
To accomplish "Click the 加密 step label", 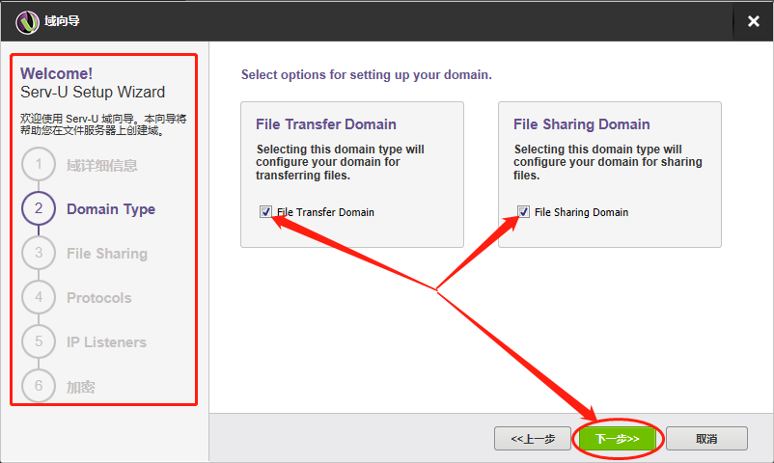I will click(80, 387).
